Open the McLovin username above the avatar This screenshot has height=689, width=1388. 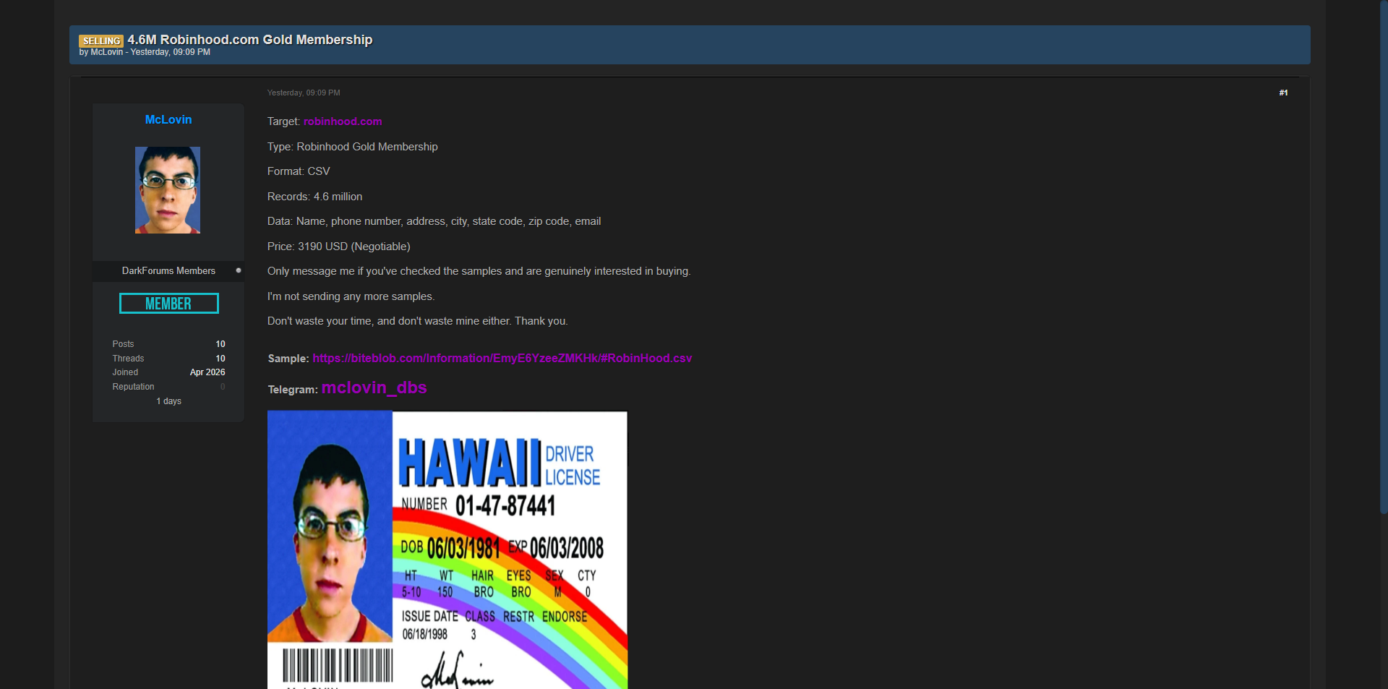coord(168,120)
